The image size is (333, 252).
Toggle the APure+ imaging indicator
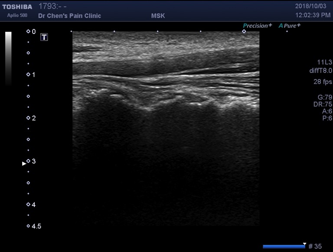[x=290, y=26]
